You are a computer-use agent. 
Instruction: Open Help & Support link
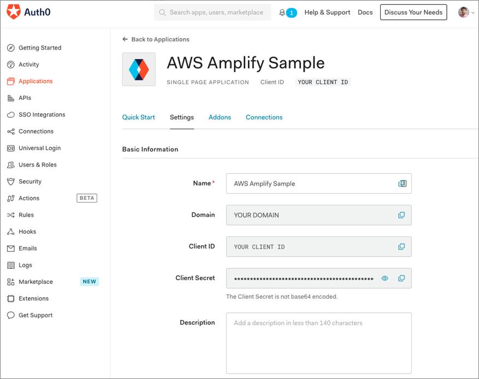click(327, 13)
